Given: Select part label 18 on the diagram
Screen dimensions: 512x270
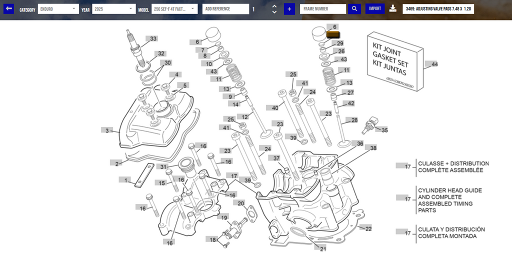Looking at the screenshot, I should (211, 239).
